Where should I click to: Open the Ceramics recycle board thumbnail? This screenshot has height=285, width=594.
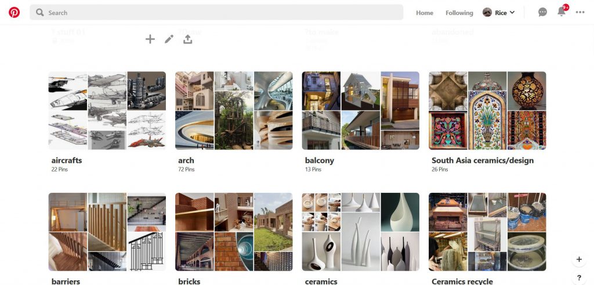[x=487, y=232]
